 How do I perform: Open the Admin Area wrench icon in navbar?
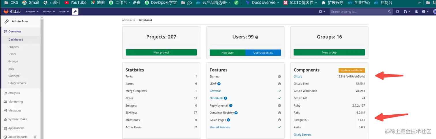click(75, 11)
